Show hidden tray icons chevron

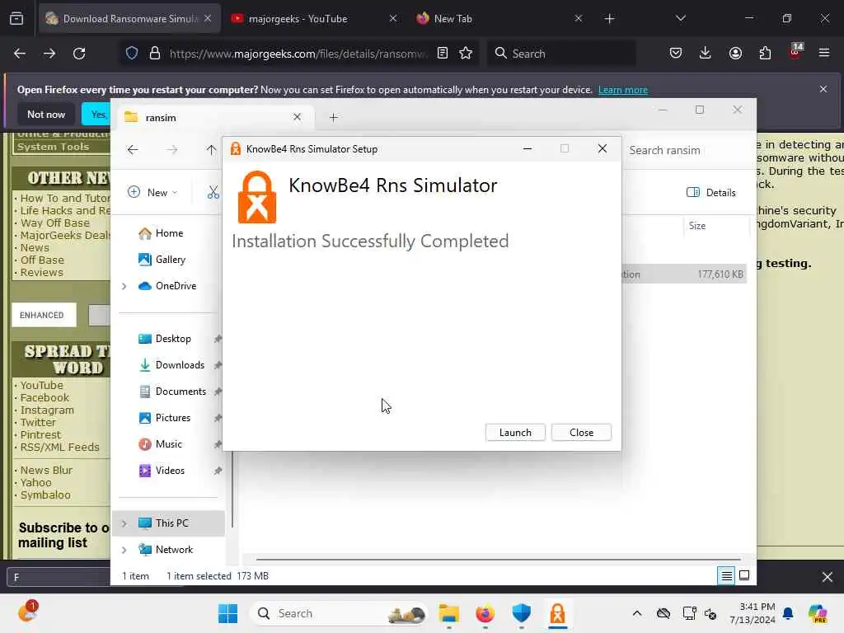click(x=637, y=613)
